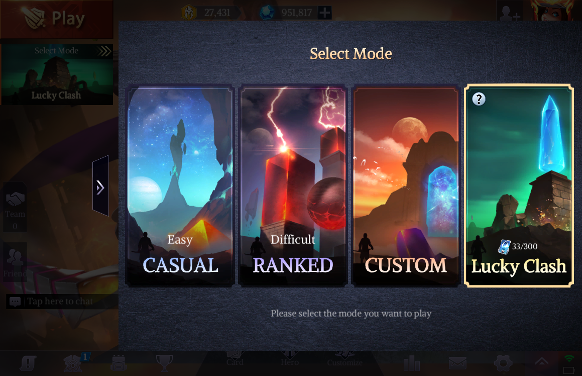Screen dimensions: 582x376
Task: Open the Friend list icon
Action: tap(15, 262)
